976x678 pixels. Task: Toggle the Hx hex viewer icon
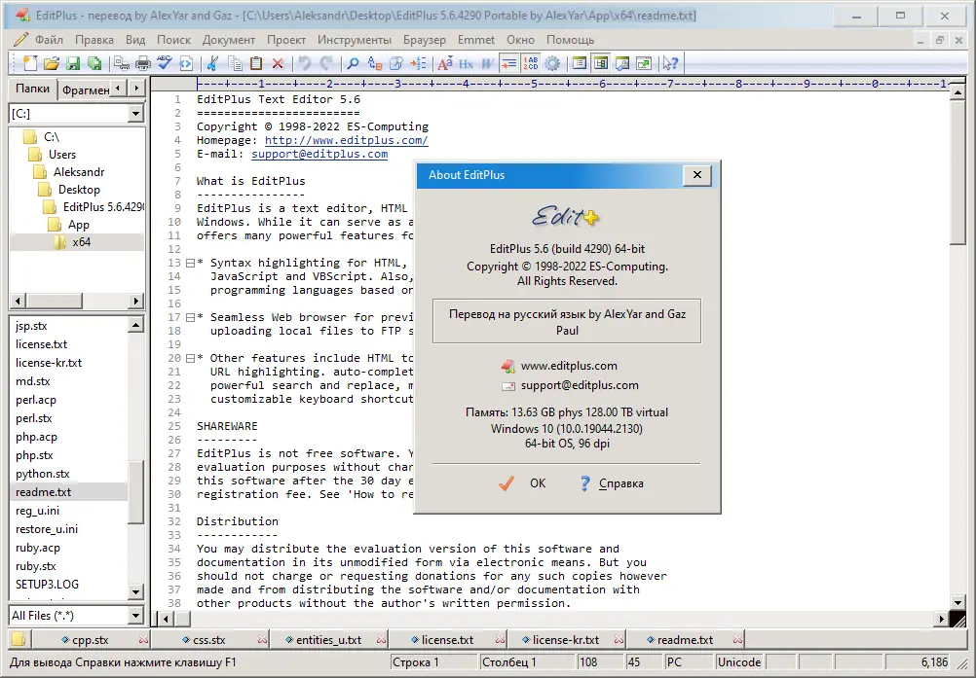pos(467,63)
